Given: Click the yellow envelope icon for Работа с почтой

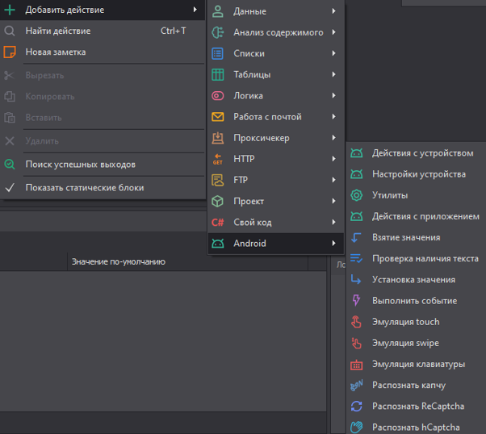Looking at the screenshot, I should [218, 117].
